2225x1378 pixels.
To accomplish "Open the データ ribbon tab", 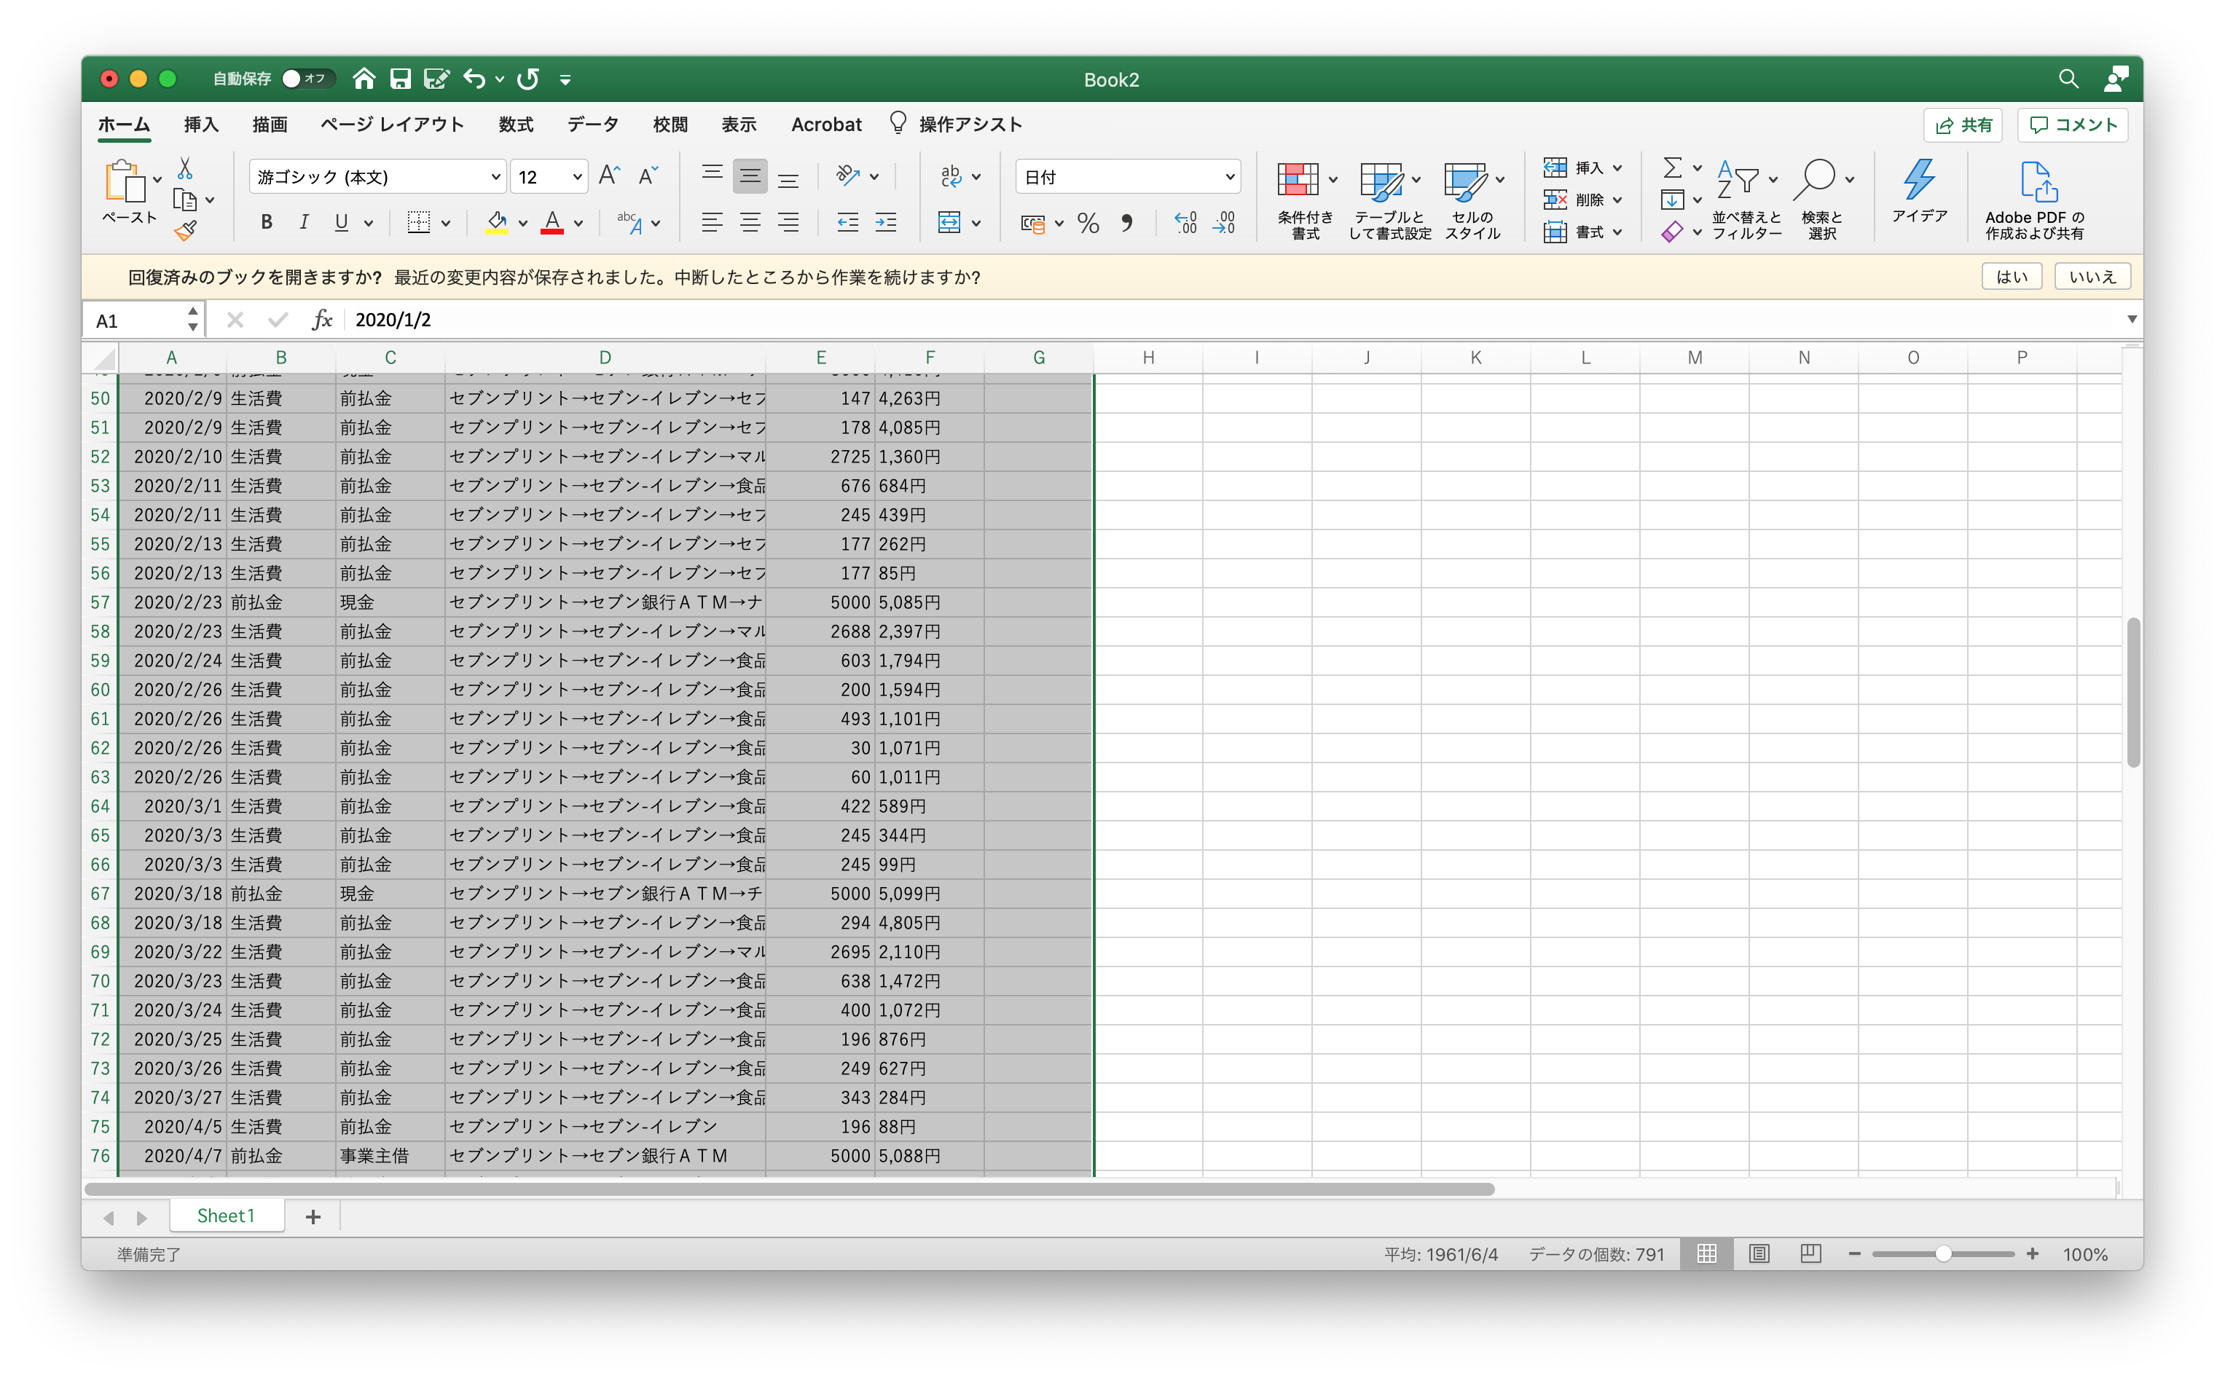I will pyautogui.click(x=593, y=125).
